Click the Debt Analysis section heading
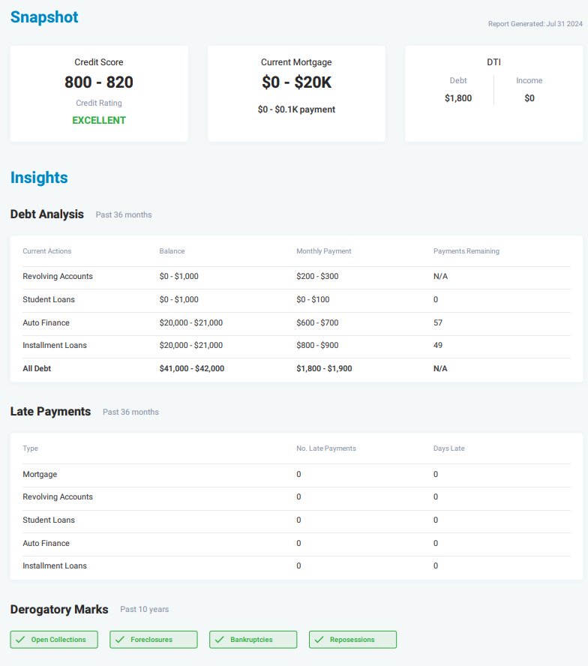 47,214
